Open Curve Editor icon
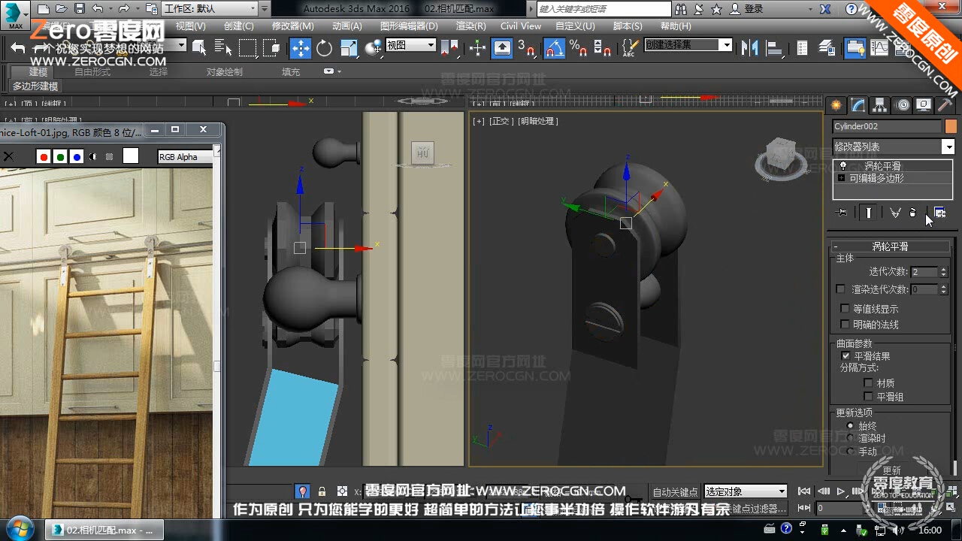This screenshot has height=541, width=962. (879, 48)
